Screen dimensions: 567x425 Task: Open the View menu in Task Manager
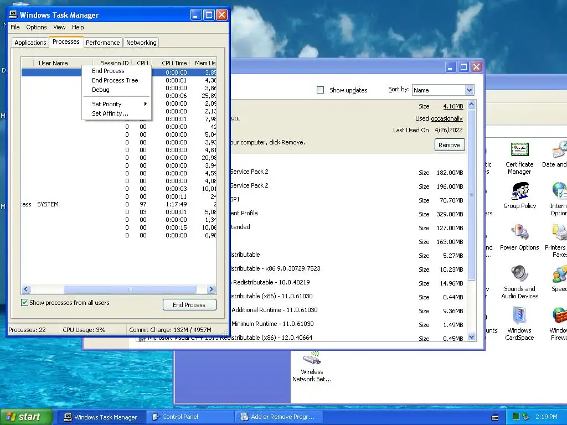pos(59,27)
